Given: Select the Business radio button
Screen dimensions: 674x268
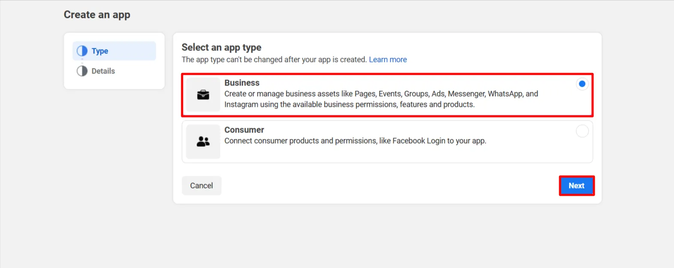Looking at the screenshot, I should point(582,84).
